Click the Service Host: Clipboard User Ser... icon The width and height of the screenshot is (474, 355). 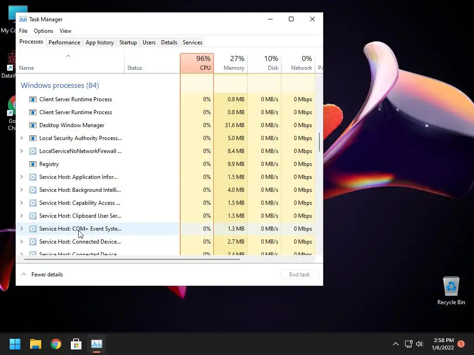tap(33, 216)
